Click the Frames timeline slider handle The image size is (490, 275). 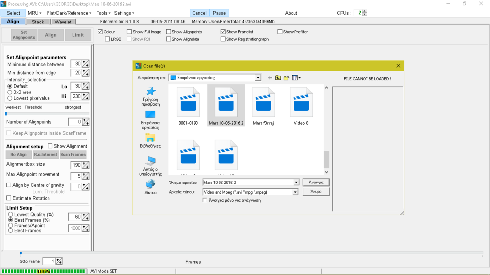(21, 253)
